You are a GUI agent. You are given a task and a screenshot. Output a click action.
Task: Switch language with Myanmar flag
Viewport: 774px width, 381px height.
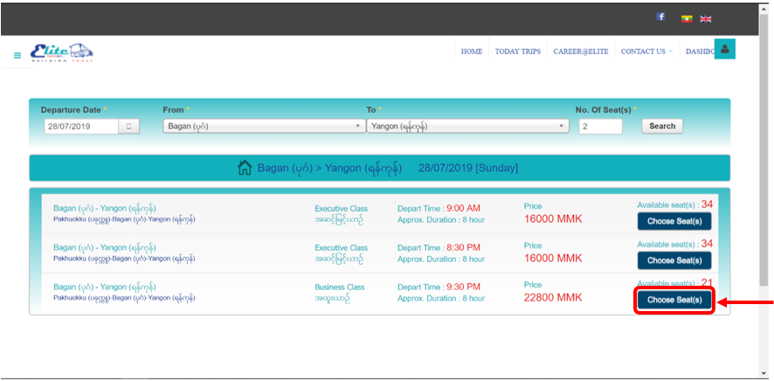[688, 17]
